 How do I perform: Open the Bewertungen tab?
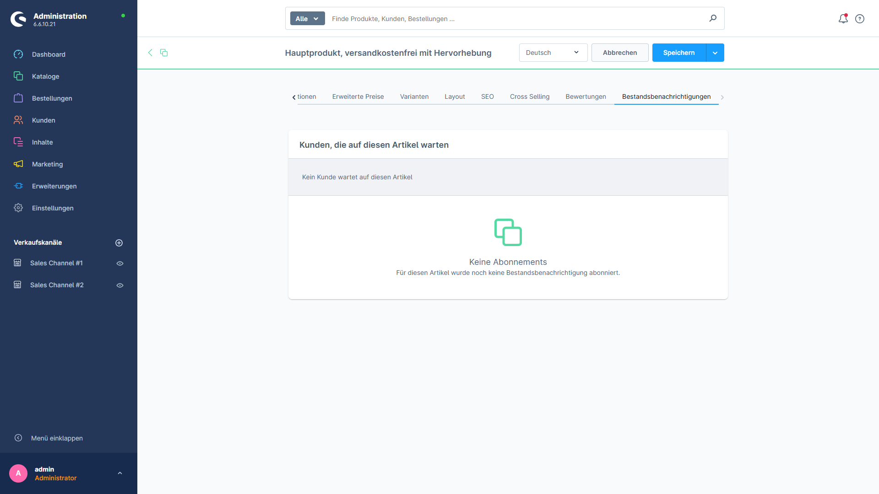point(586,97)
